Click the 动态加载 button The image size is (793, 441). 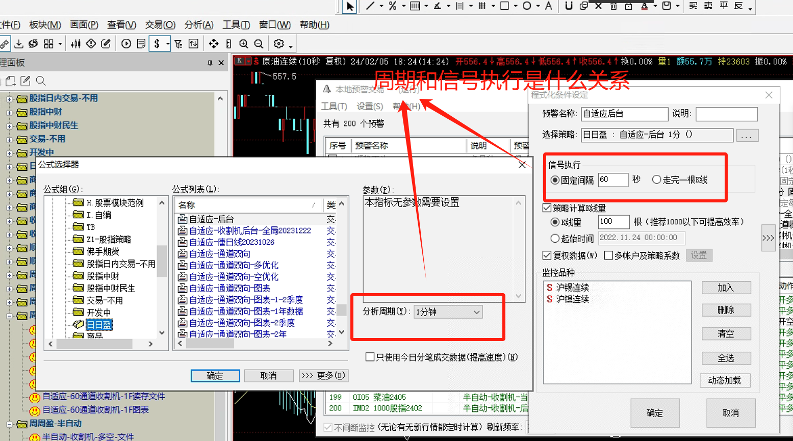coord(724,380)
